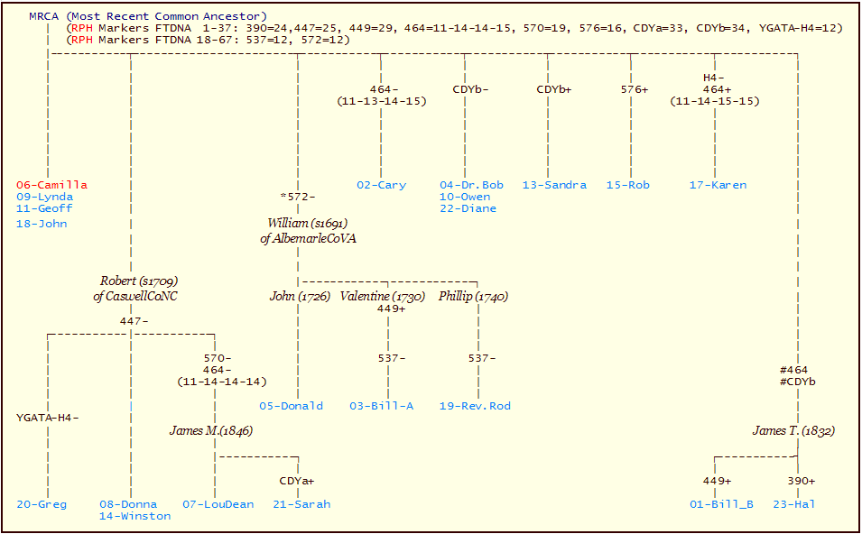The height and width of the screenshot is (534, 862).
Task: Click on 18-John
Action: click(x=42, y=224)
